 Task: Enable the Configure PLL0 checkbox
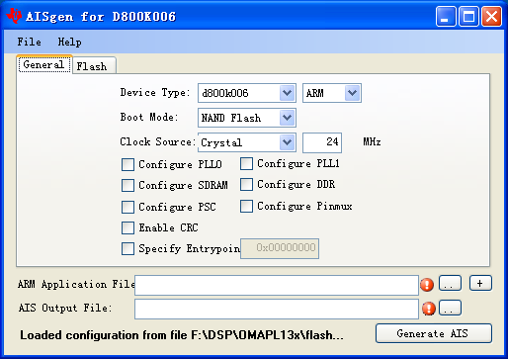tap(127, 164)
